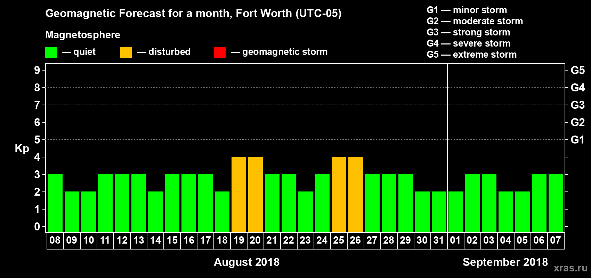Image resolution: width=591 pixels, height=278 pixels.
Task: Click the 'G3' right axis label
Action: click(578, 105)
